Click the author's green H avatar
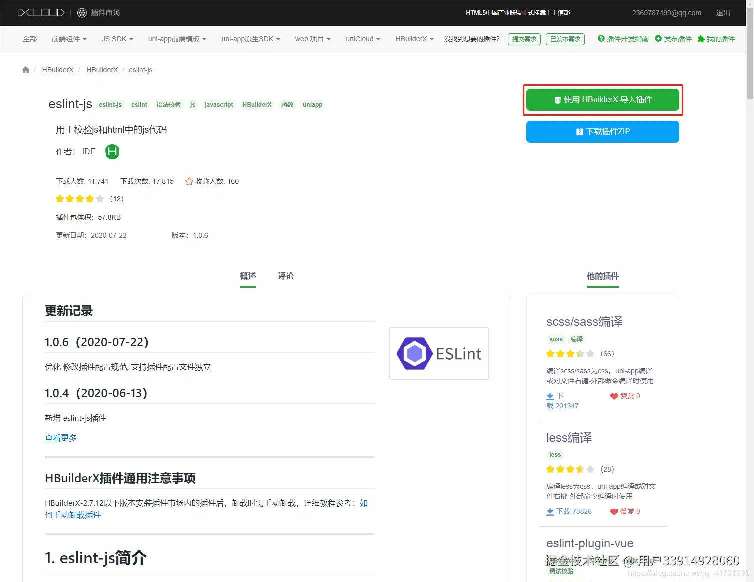754x582 pixels. (x=112, y=152)
